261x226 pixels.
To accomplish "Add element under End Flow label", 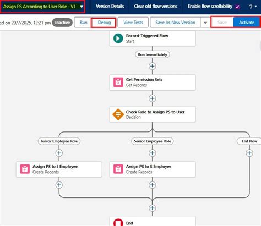I will click(x=249, y=153).
